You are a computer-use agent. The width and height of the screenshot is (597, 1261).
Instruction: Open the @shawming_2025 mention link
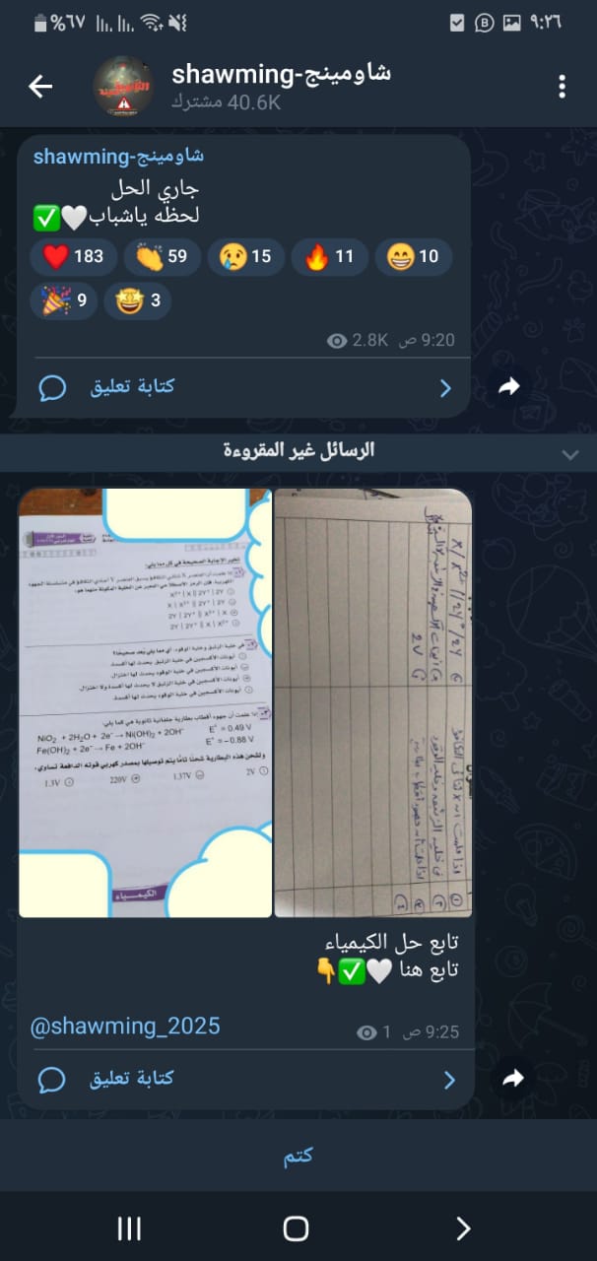tap(125, 1027)
